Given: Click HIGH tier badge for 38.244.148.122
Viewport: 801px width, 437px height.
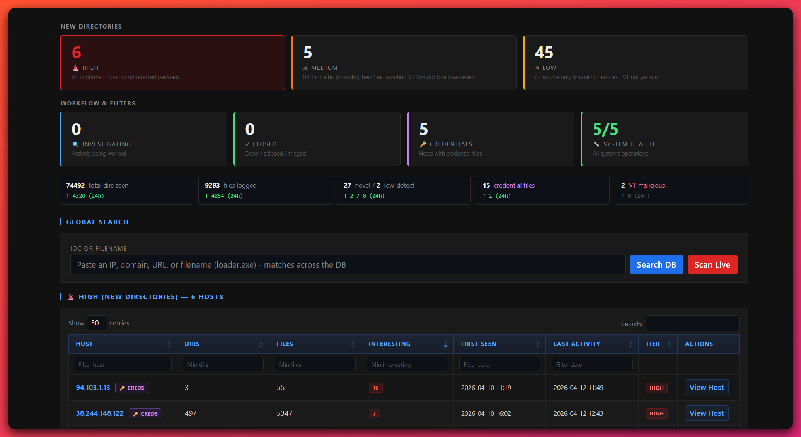Looking at the screenshot, I should click(x=656, y=413).
